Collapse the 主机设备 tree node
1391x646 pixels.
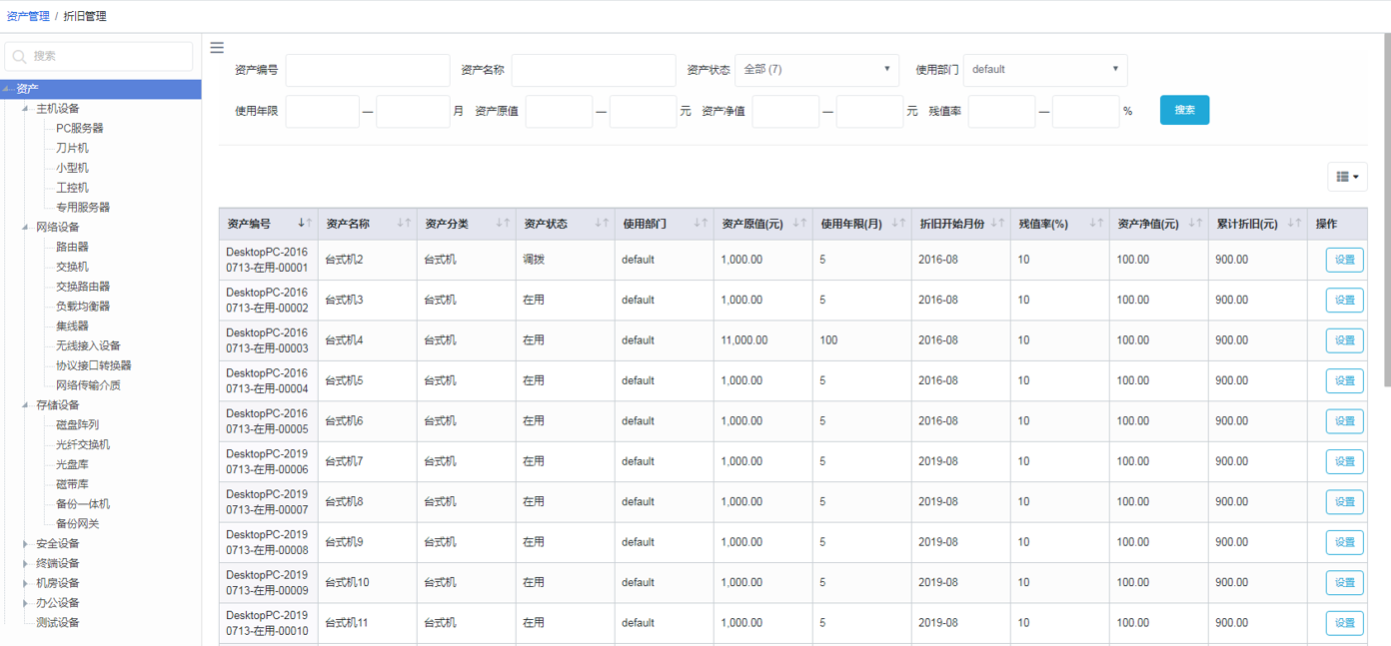(26, 109)
